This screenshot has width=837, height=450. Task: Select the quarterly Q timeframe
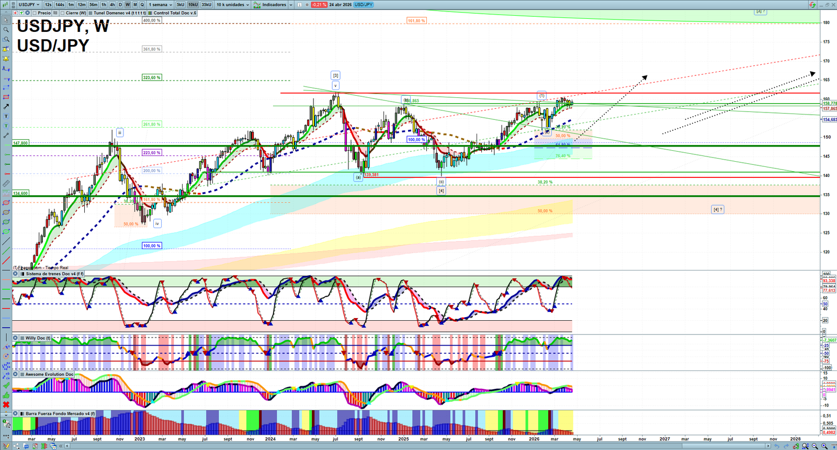[x=142, y=5]
